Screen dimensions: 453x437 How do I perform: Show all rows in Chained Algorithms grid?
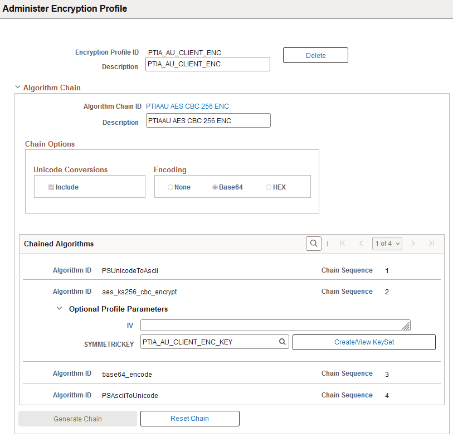(327, 243)
